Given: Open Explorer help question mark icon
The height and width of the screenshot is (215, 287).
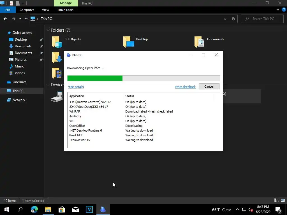Looking at the screenshot, I should (284, 10).
